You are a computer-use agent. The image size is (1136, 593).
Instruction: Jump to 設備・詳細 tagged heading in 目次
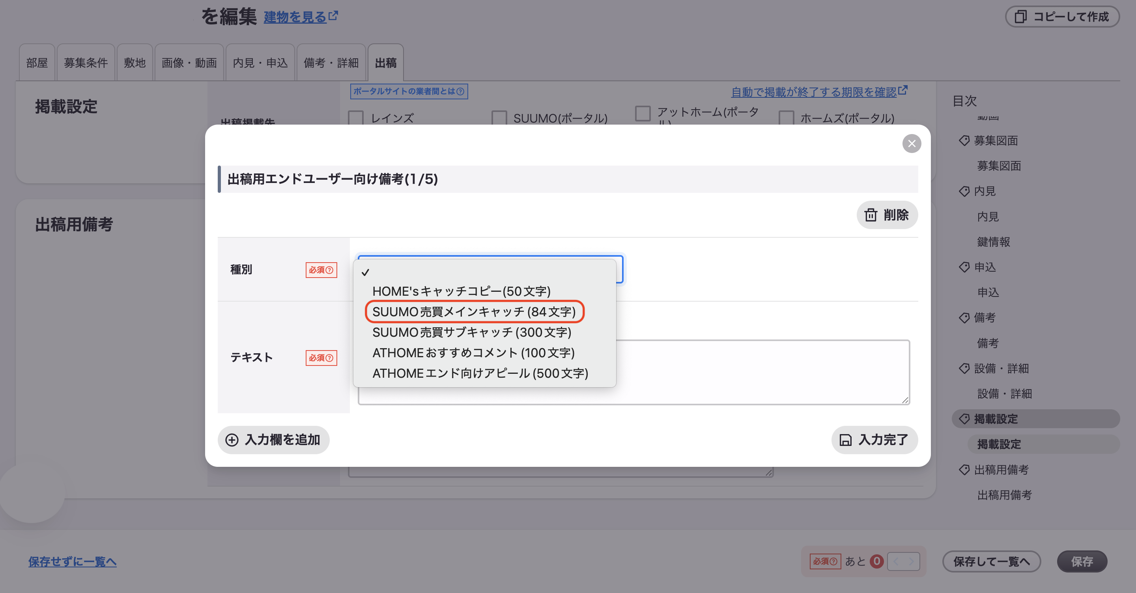point(1001,368)
